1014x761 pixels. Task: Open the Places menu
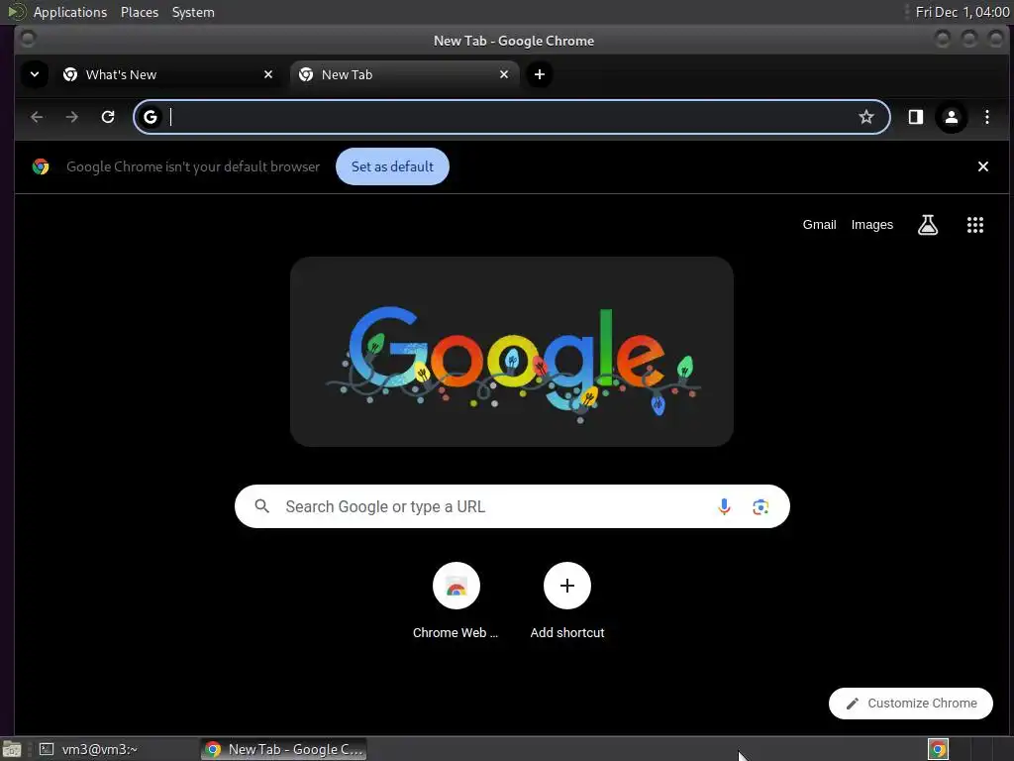[139, 12]
